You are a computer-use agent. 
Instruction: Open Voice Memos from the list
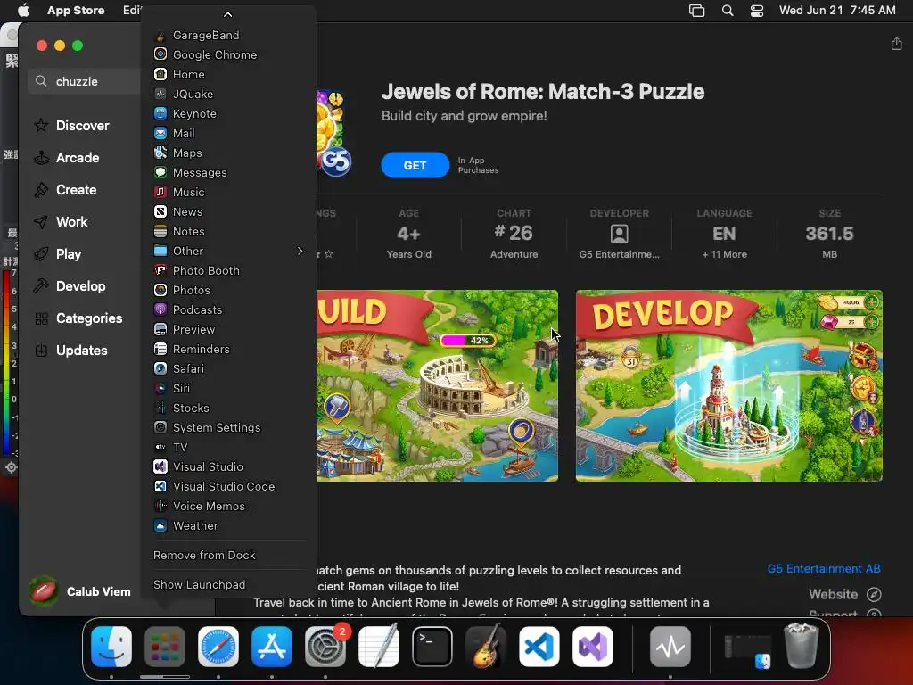point(228,506)
